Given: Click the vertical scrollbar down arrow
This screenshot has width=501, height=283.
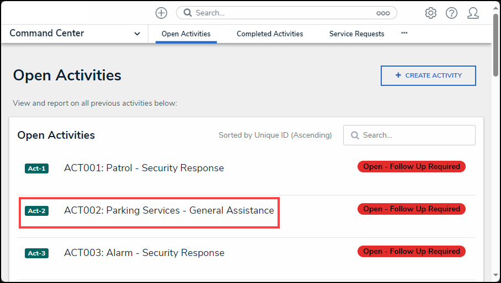Looking at the screenshot, I should 496,277.
